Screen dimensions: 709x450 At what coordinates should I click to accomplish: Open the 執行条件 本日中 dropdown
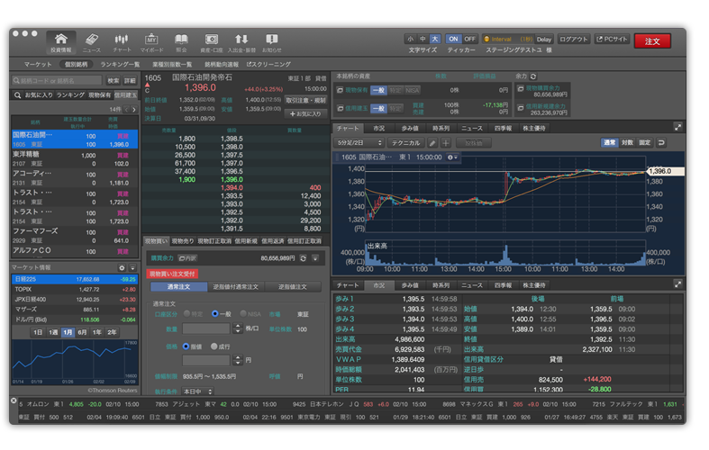(192, 391)
